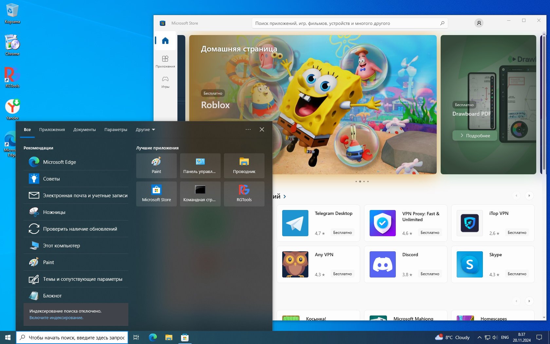Show hidden system tray icons

[479, 337]
